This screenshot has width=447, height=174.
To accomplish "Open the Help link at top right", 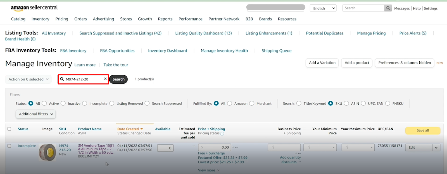I will point(417,8).
